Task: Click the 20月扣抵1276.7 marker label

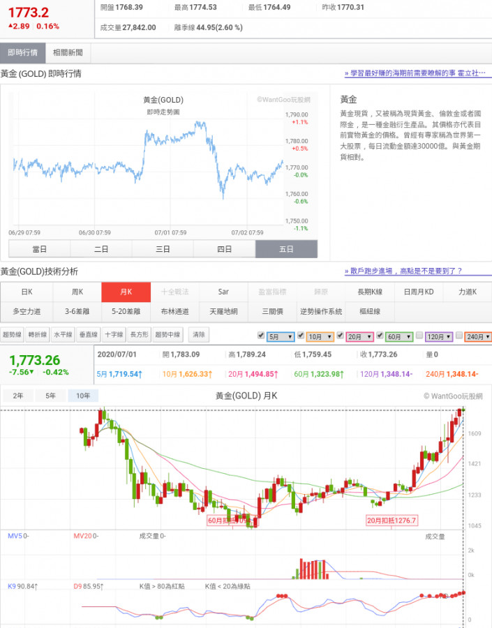Action: (x=392, y=521)
